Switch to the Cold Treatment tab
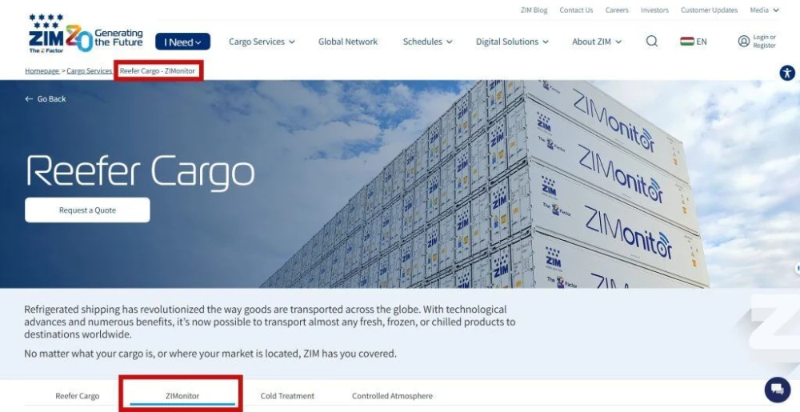 click(287, 396)
